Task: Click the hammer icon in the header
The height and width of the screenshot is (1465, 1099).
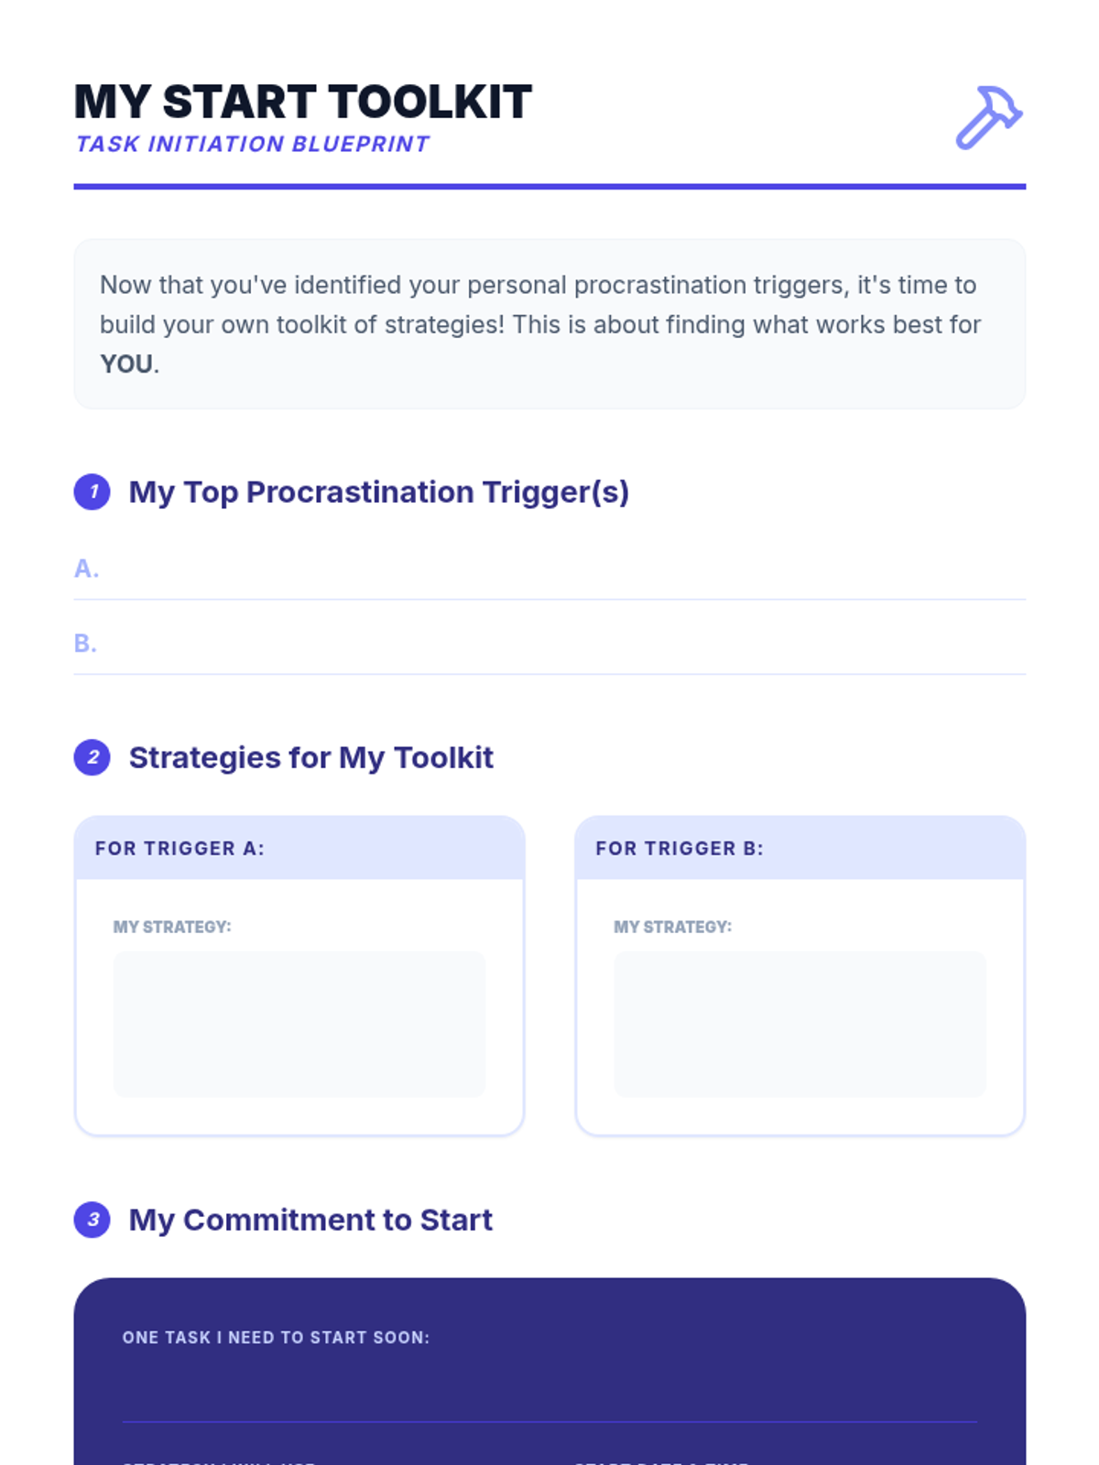Action: click(989, 117)
